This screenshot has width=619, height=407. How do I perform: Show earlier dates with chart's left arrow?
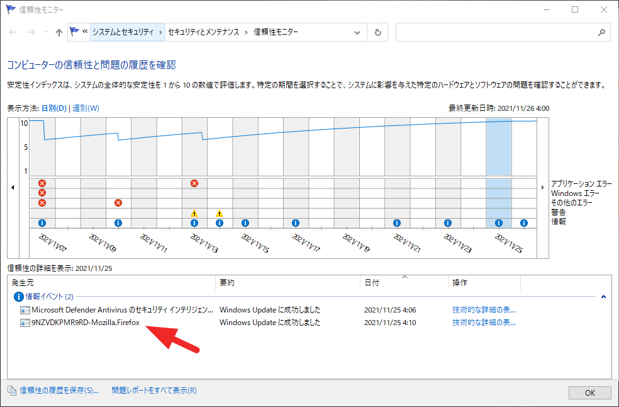(13, 188)
